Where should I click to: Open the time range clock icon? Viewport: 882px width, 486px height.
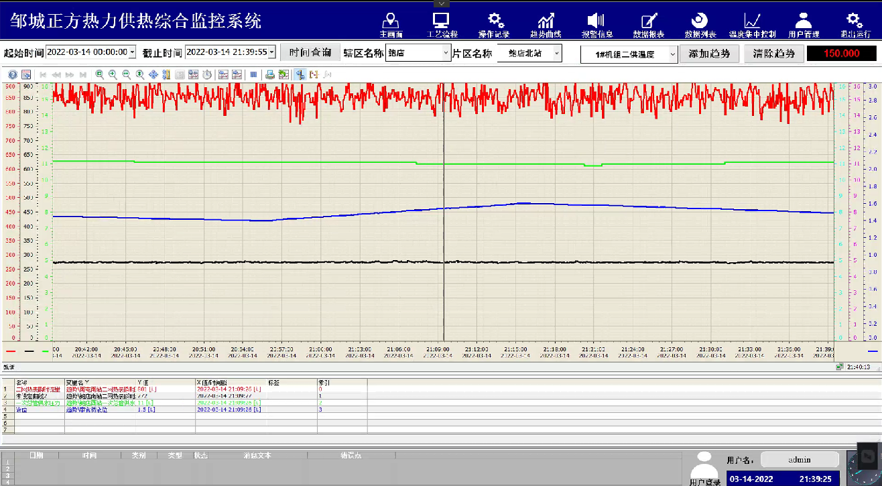207,74
